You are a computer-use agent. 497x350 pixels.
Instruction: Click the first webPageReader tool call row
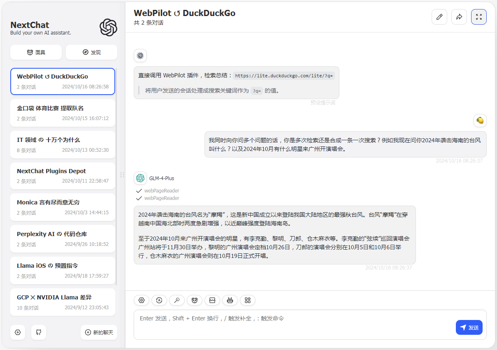point(158,191)
